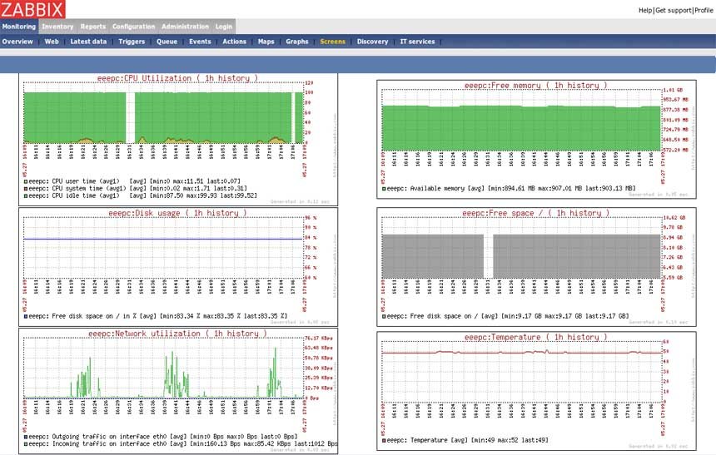Click the 'eeepc:Disk usage ( 1h history )' title
The width and height of the screenshot is (716, 455).
177,213
